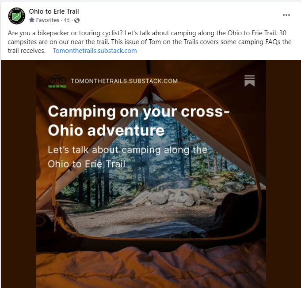The width and height of the screenshot is (301, 288).
Task: Click the rock campfire ring in the photo
Action: [x=173, y=195]
